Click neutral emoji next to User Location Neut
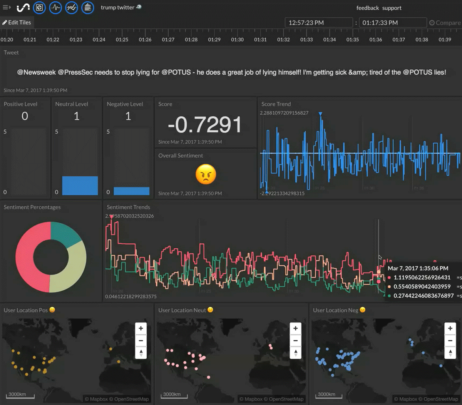The image size is (462, 405). (x=210, y=310)
